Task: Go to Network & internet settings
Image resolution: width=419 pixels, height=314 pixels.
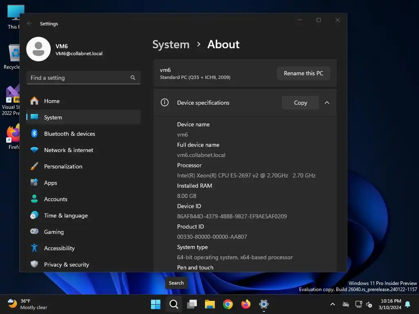Action: 83,150
